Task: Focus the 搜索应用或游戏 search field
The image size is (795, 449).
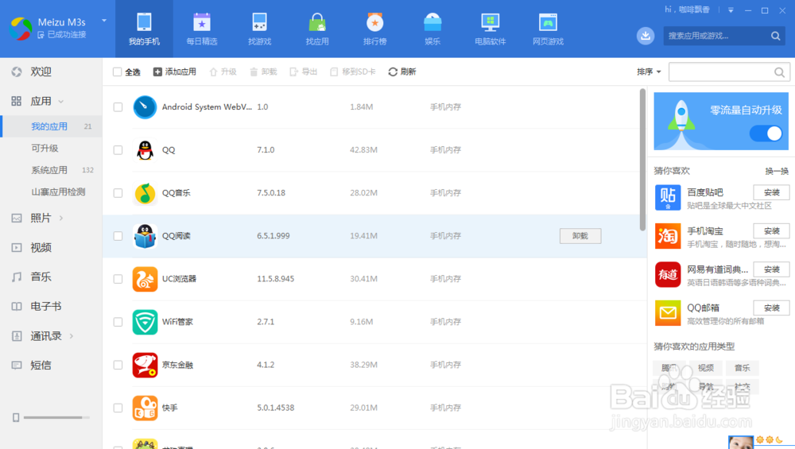Action: (x=715, y=36)
